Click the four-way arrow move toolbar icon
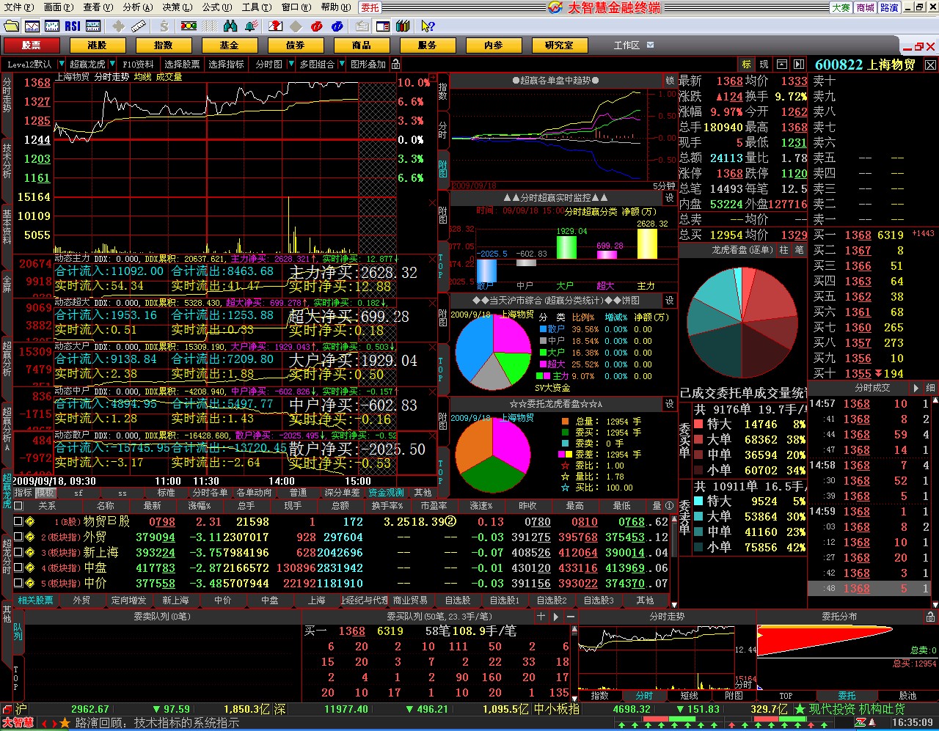Screen dimensions: 939x731 [x=118, y=26]
